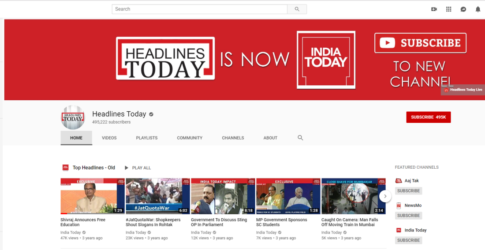Click India Today uploader under Man Falls video
The width and height of the screenshot is (485, 250).
coord(332,232)
